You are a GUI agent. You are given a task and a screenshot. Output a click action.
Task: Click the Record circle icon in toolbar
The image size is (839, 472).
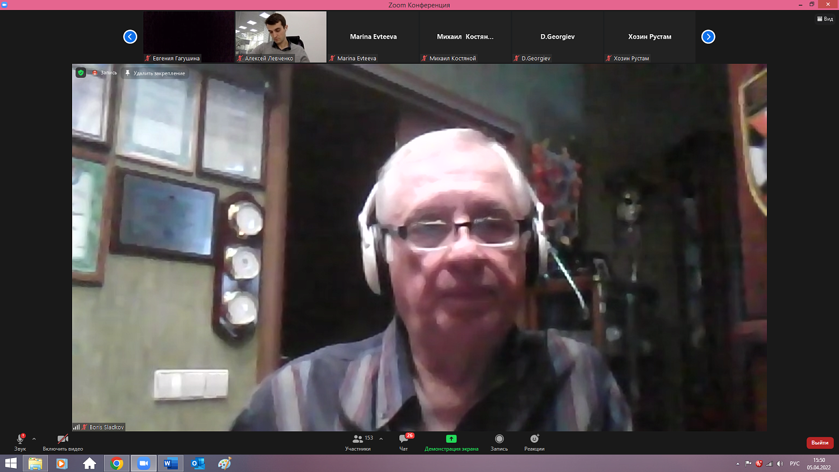tap(499, 439)
